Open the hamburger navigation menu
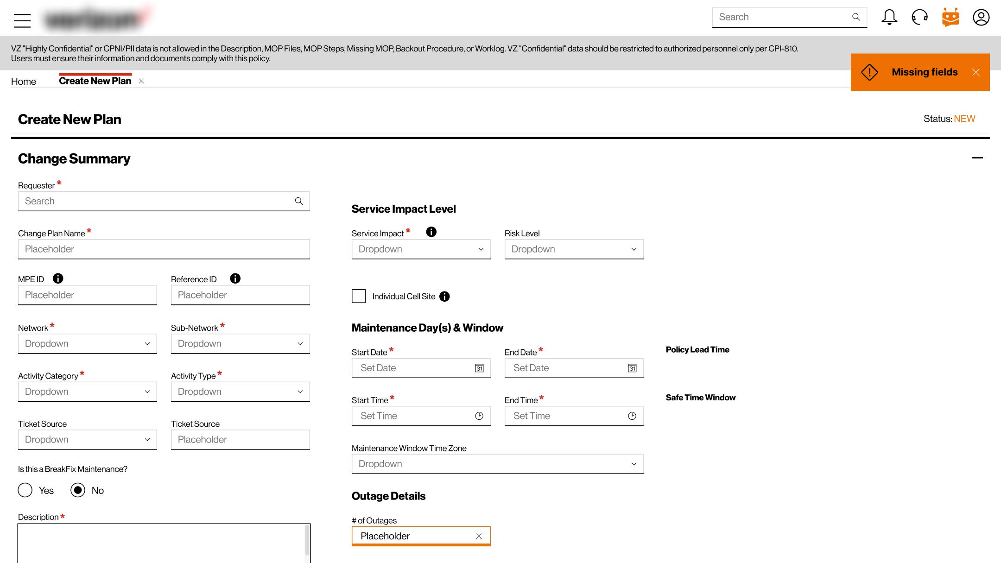The width and height of the screenshot is (1001, 563). pos(22,20)
